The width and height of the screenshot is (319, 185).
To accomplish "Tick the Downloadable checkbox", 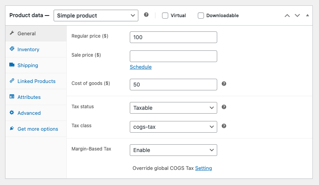I will click(201, 16).
